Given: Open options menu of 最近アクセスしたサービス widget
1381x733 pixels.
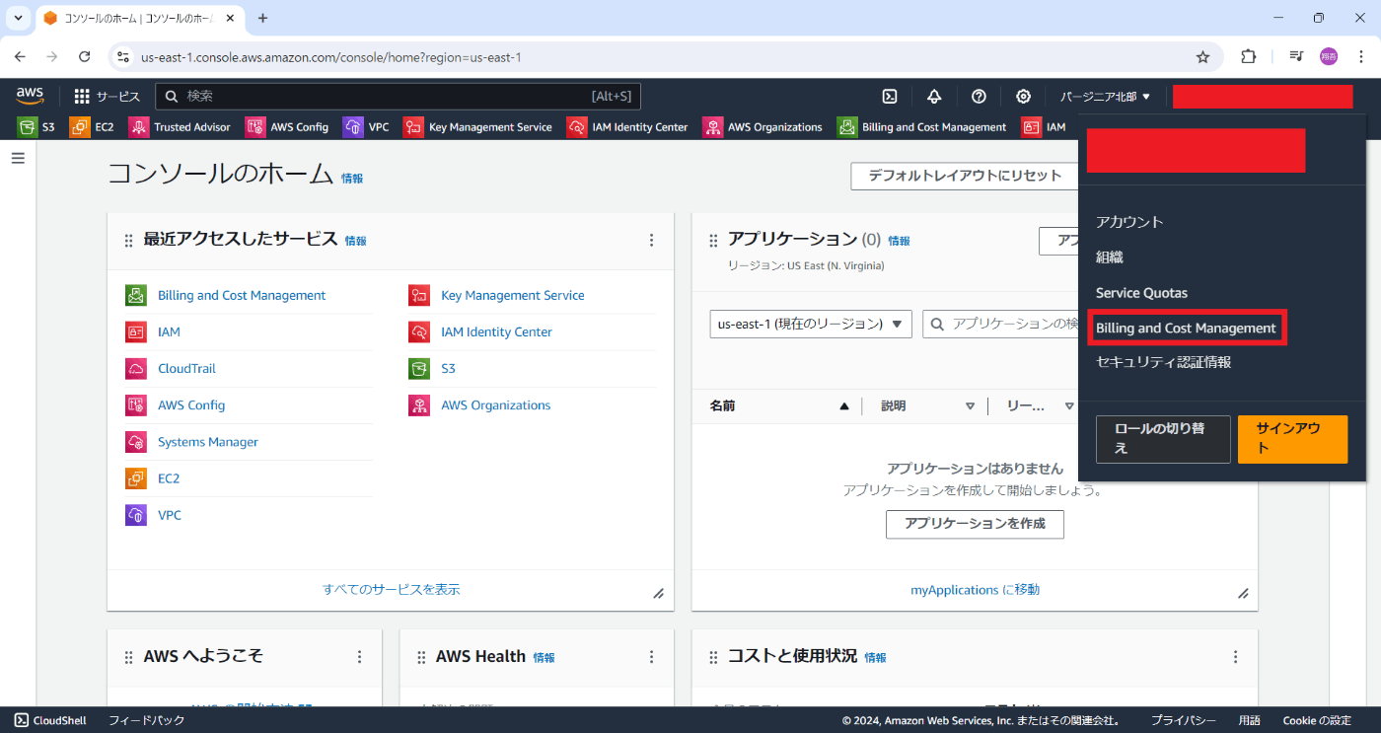Looking at the screenshot, I should tap(651, 240).
